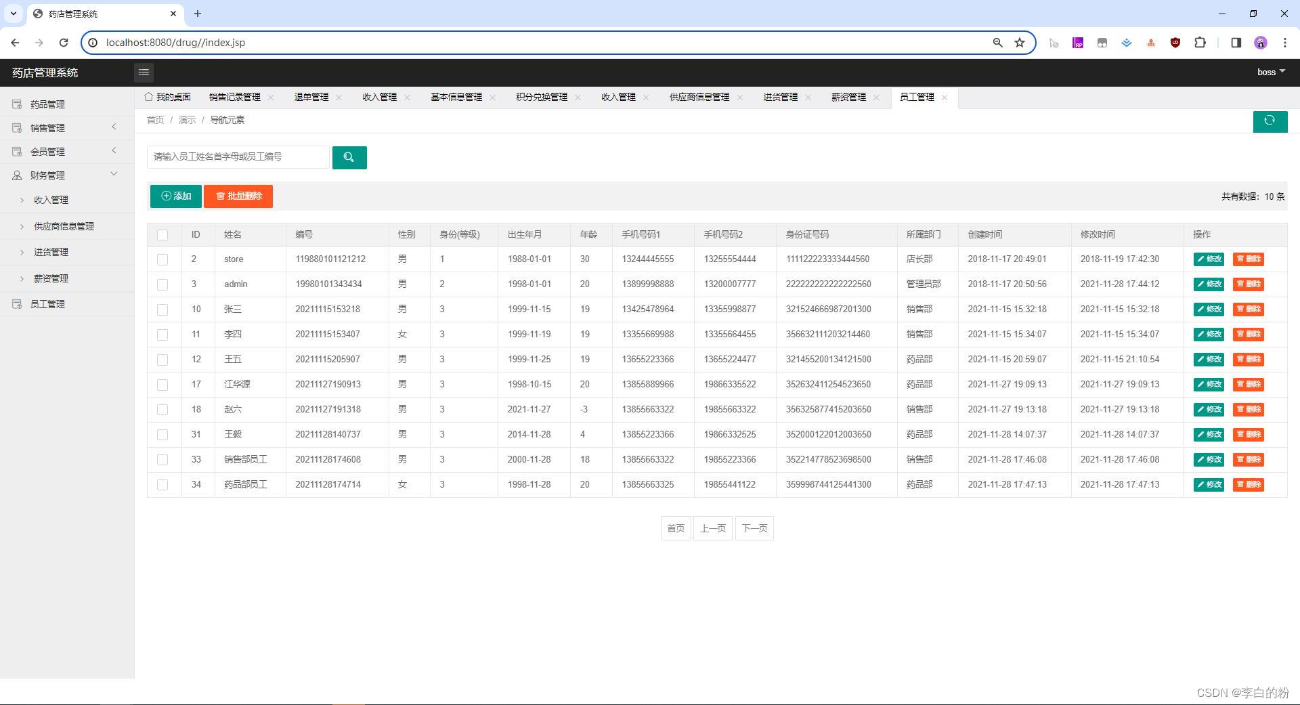
Task: Click 首页 breadcrumb link
Action: click(155, 120)
